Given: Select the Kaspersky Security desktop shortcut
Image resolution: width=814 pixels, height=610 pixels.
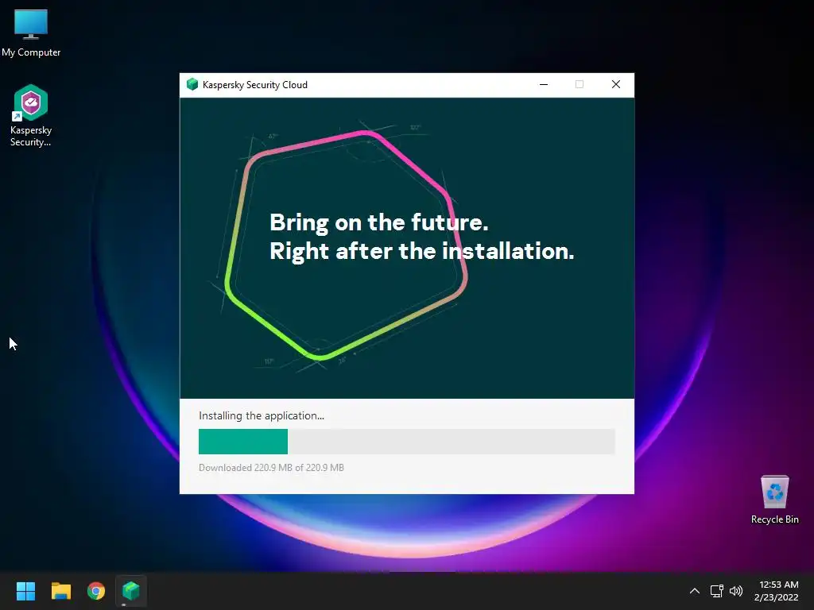Looking at the screenshot, I should click(x=31, y=116).
